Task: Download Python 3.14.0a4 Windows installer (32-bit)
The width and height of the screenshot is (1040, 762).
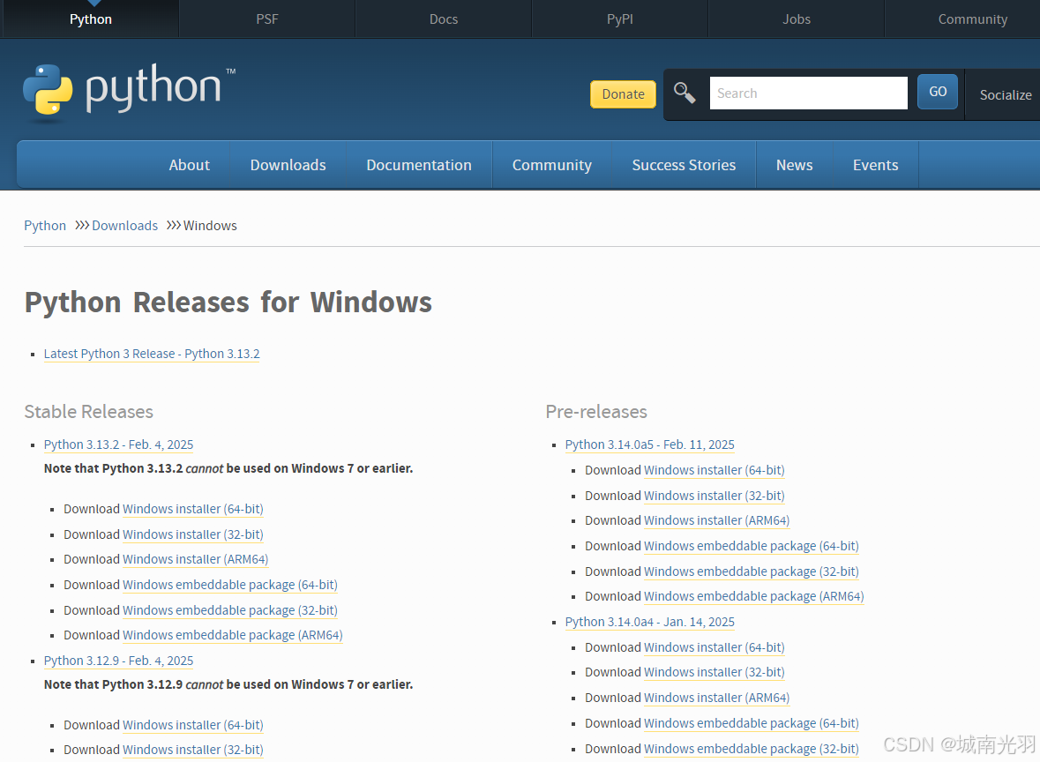Action: coord(715,672)
